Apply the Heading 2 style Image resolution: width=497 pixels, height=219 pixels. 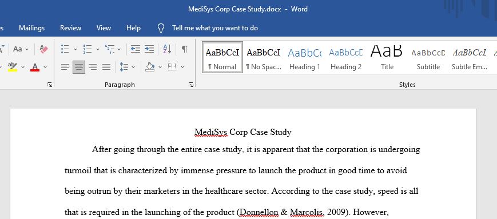click(346, 57)
